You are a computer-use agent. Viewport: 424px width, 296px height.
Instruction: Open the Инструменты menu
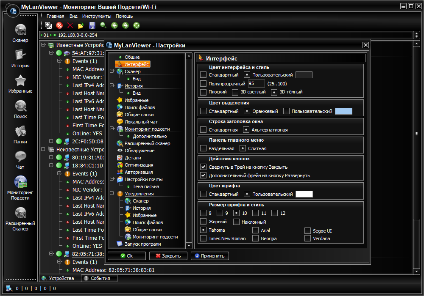tap(97, 16)
